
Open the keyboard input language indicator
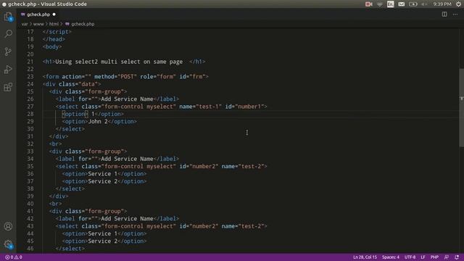[391, 4]
